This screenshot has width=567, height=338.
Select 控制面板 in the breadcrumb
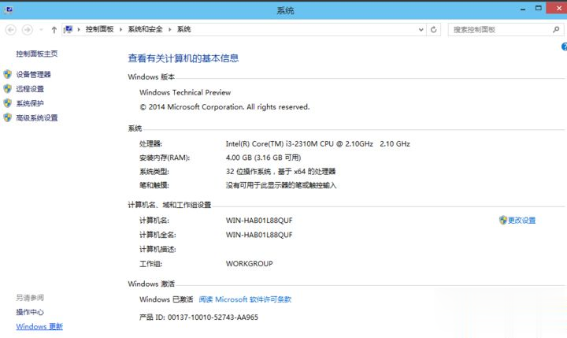[99, 29]
